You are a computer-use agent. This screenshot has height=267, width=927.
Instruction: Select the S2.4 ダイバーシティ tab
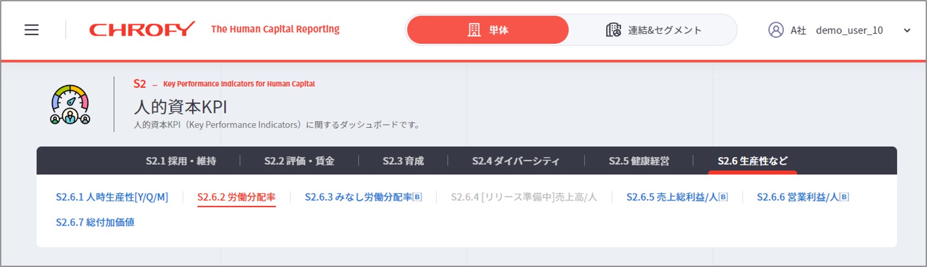point(516,161)
